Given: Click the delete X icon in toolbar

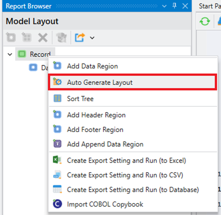Looking at the screenshot, I should tap(43, 37).
